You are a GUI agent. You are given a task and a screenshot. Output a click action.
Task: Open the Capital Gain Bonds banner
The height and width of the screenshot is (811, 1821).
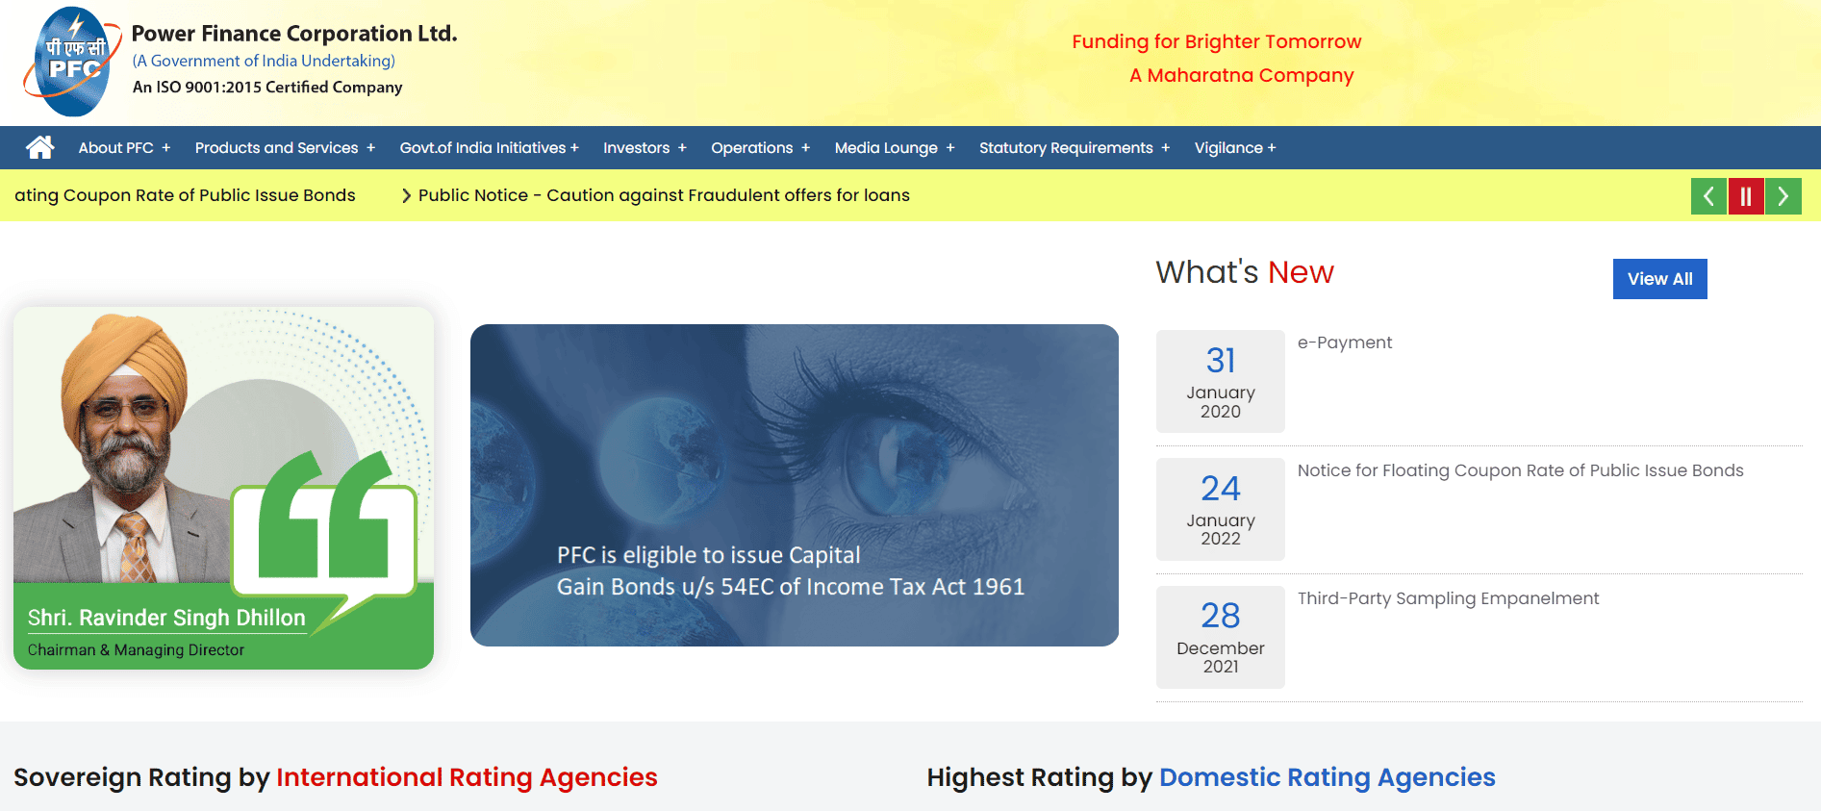(795, 485)
